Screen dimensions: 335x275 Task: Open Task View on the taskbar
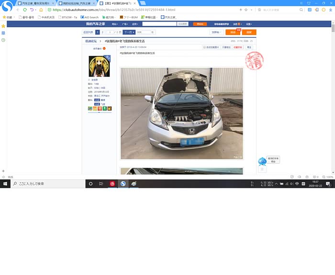tap(101, 184)
